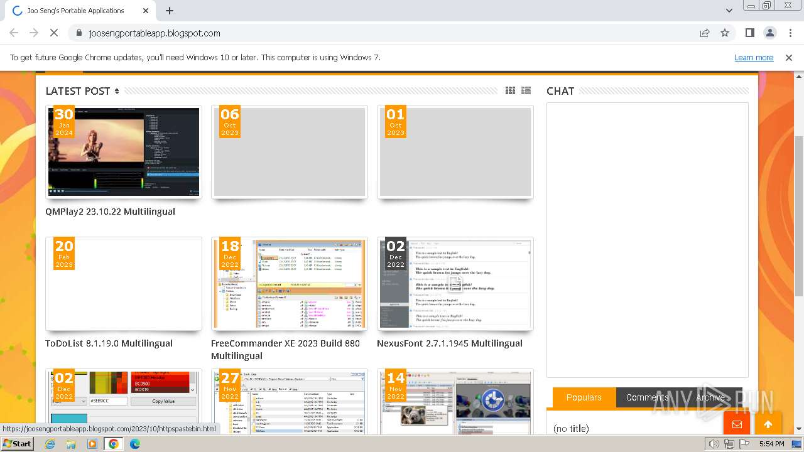
Task: Open the Chrome three-dot menu
Action: [x=790, y=33]
